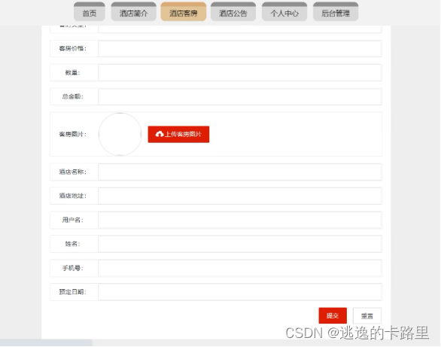The image size is (441, 347).
Task: Submit the form with 提交 button
Action: click(x=333, y=316)
